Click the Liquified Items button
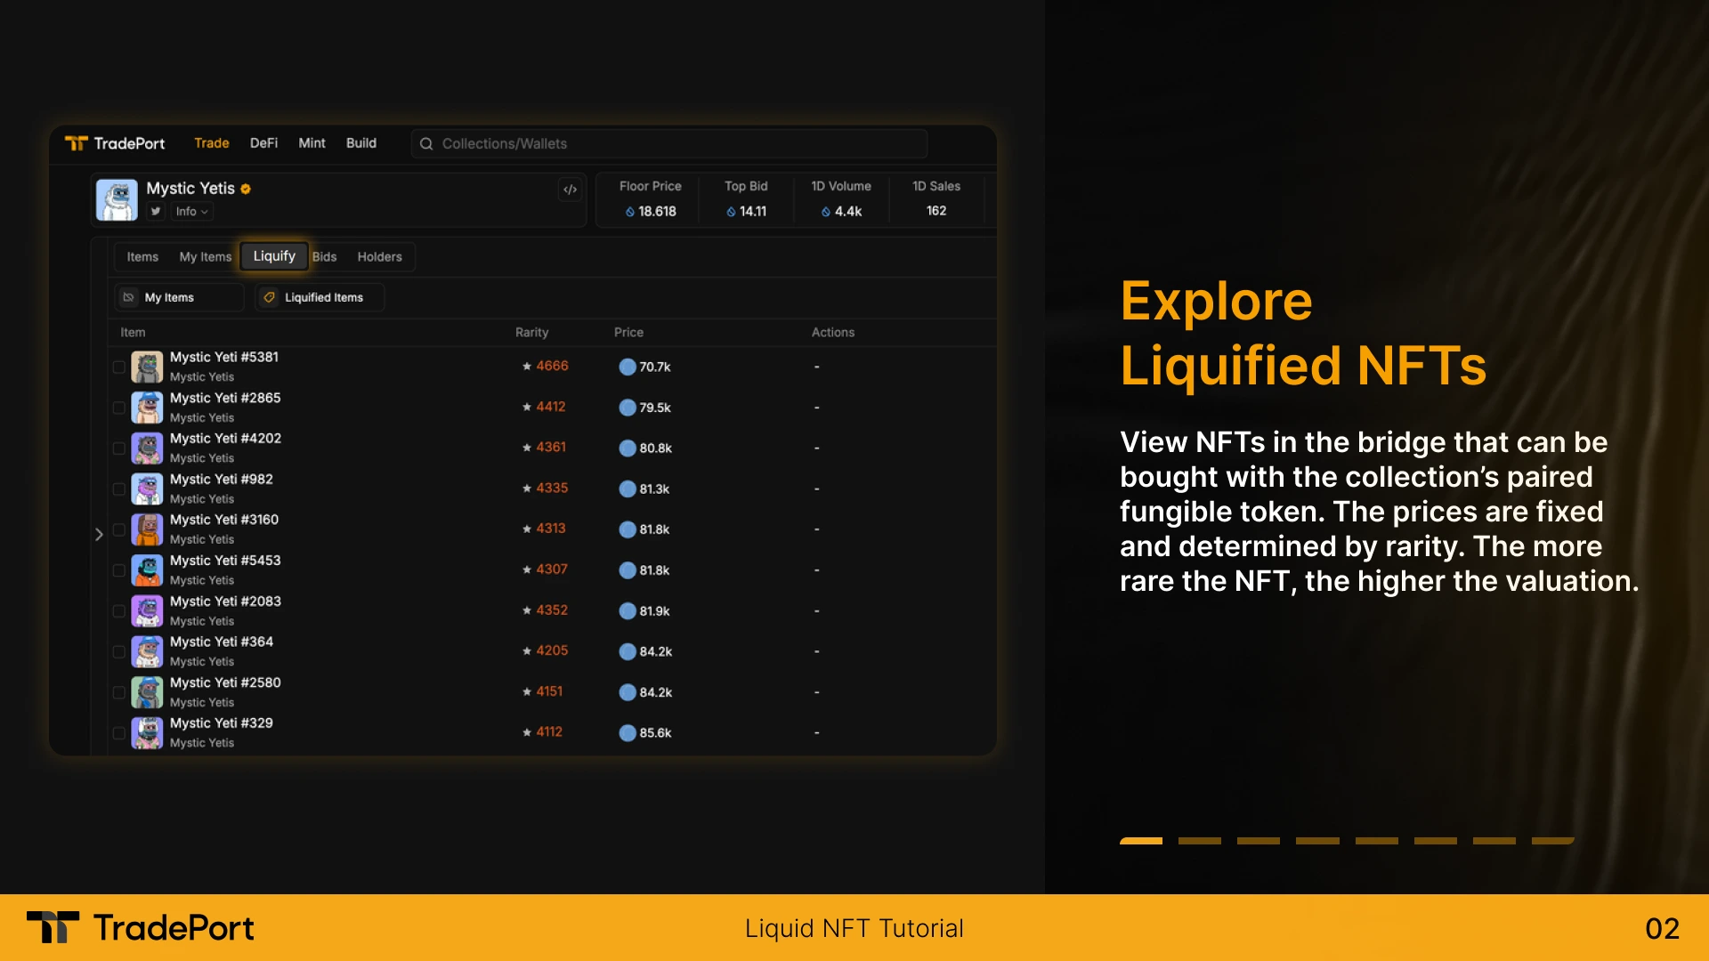The height and width of the screenshot is (961, 1709). pyautogui.click(x=323, y=297)
